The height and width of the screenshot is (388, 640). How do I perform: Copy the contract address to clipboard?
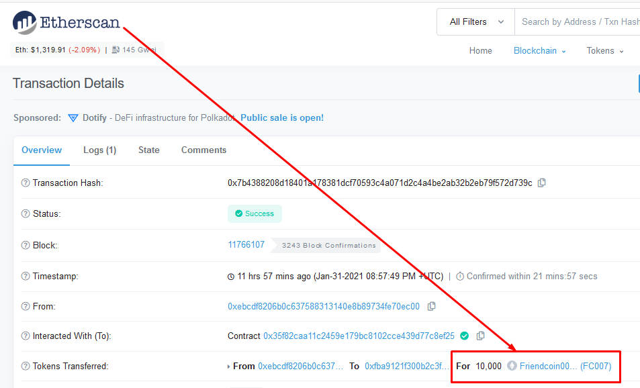[x=481, y=336]
